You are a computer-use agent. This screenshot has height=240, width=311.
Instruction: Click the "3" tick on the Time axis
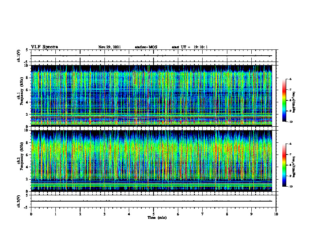point(104,214)
